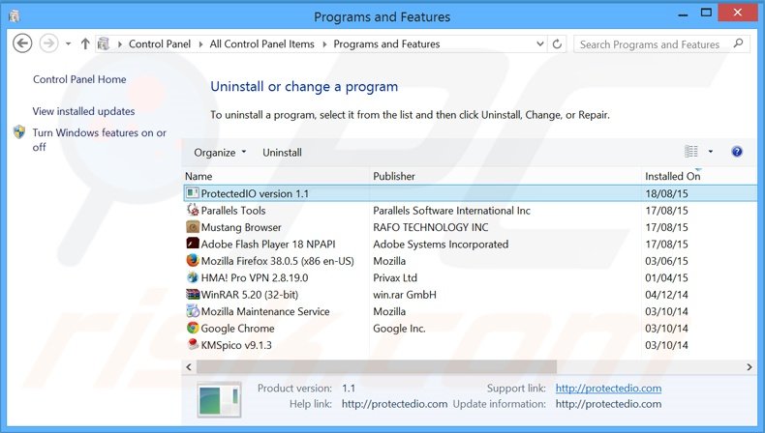Click the search magnifier icon
This screenshot has width=765, height=433.
point(738,43)
